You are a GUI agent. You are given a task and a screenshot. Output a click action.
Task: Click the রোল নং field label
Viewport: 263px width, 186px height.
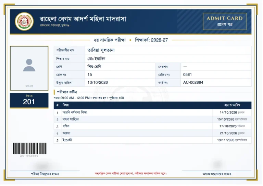click(x=61, y=75)
